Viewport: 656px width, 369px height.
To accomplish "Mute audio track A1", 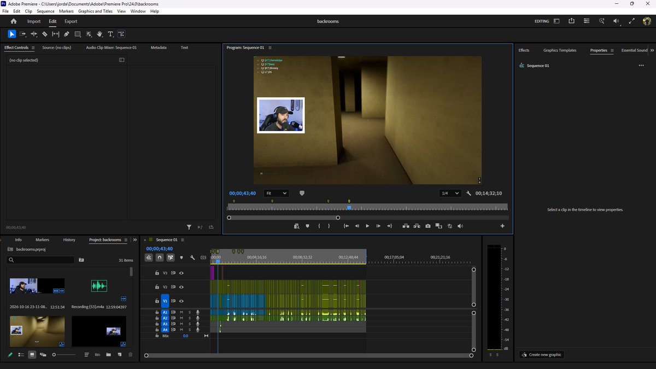I will 181,312.
